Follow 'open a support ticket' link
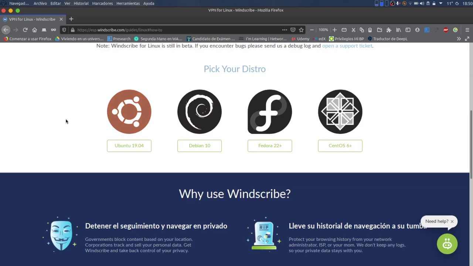 pos(347,46)
